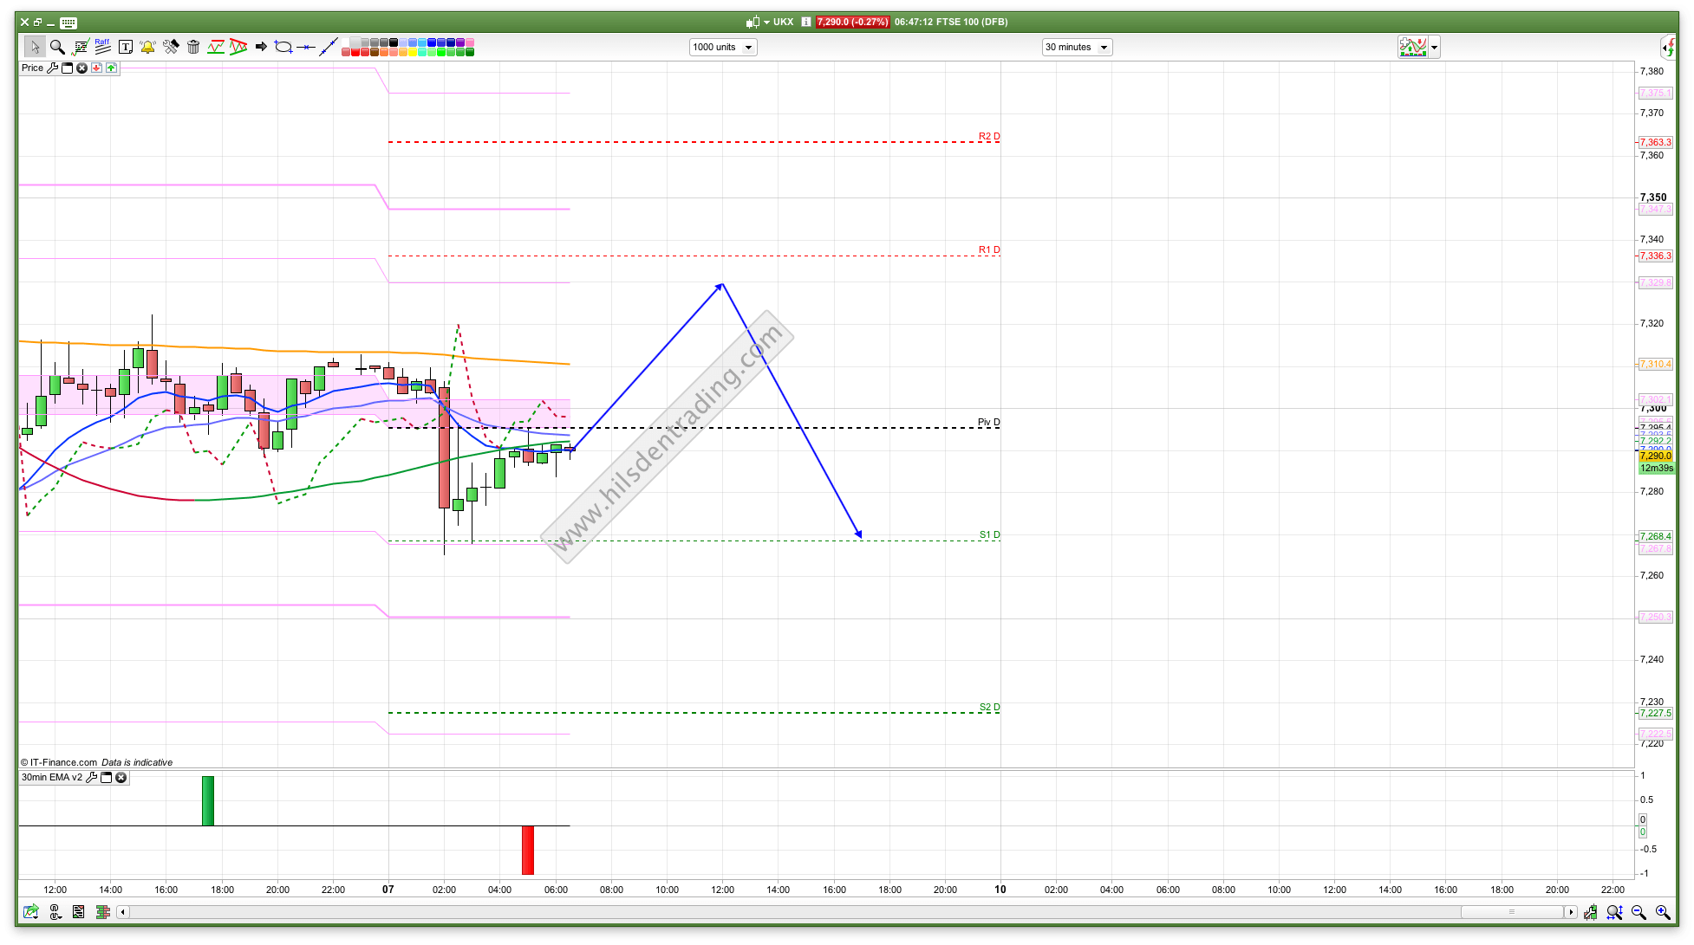Select the Raff regression channel tool
Image resolution: width=1694 pixels, height=945 pixels.
tap(102, 47)
